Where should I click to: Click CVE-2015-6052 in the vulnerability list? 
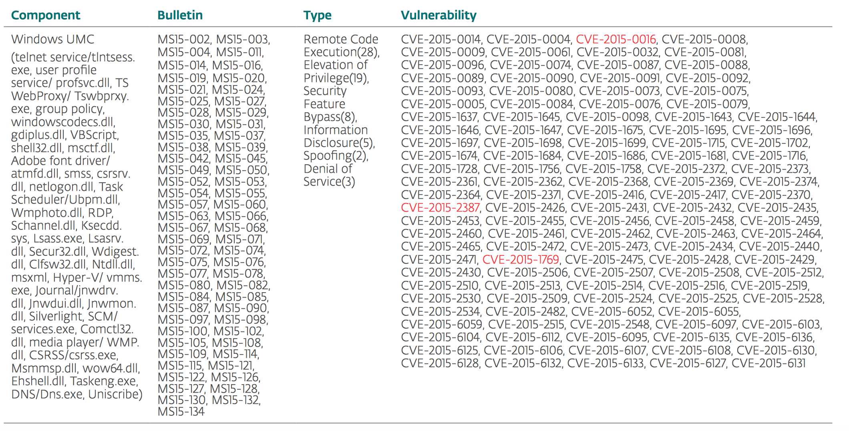612,311
